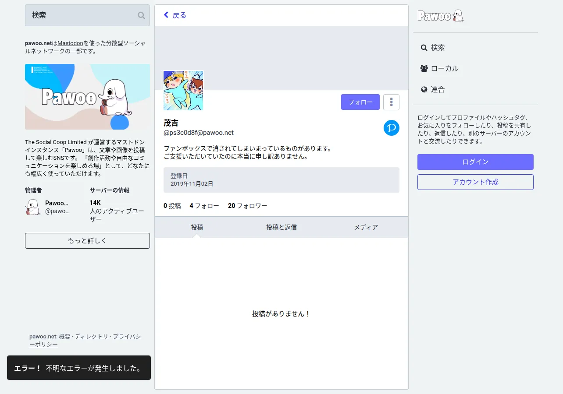Screen dimensions: 563x394
Task: Click the もっと詳しく button
Action: coord(87,241)
